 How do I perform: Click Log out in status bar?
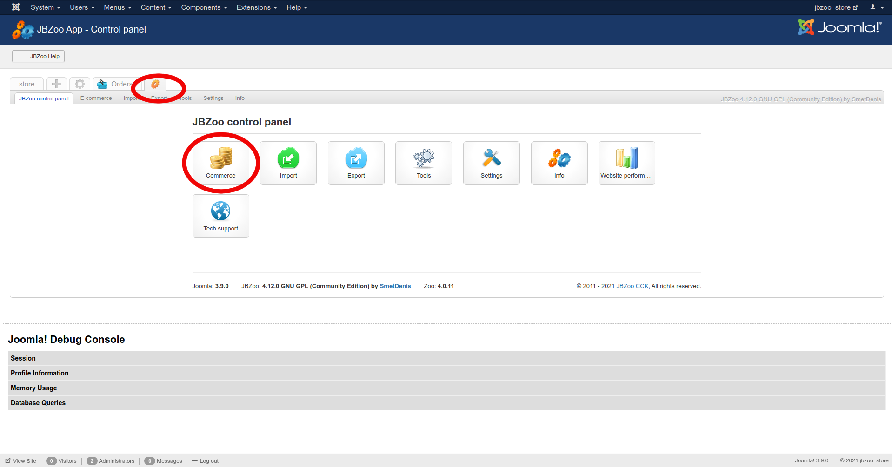(205, 461)
